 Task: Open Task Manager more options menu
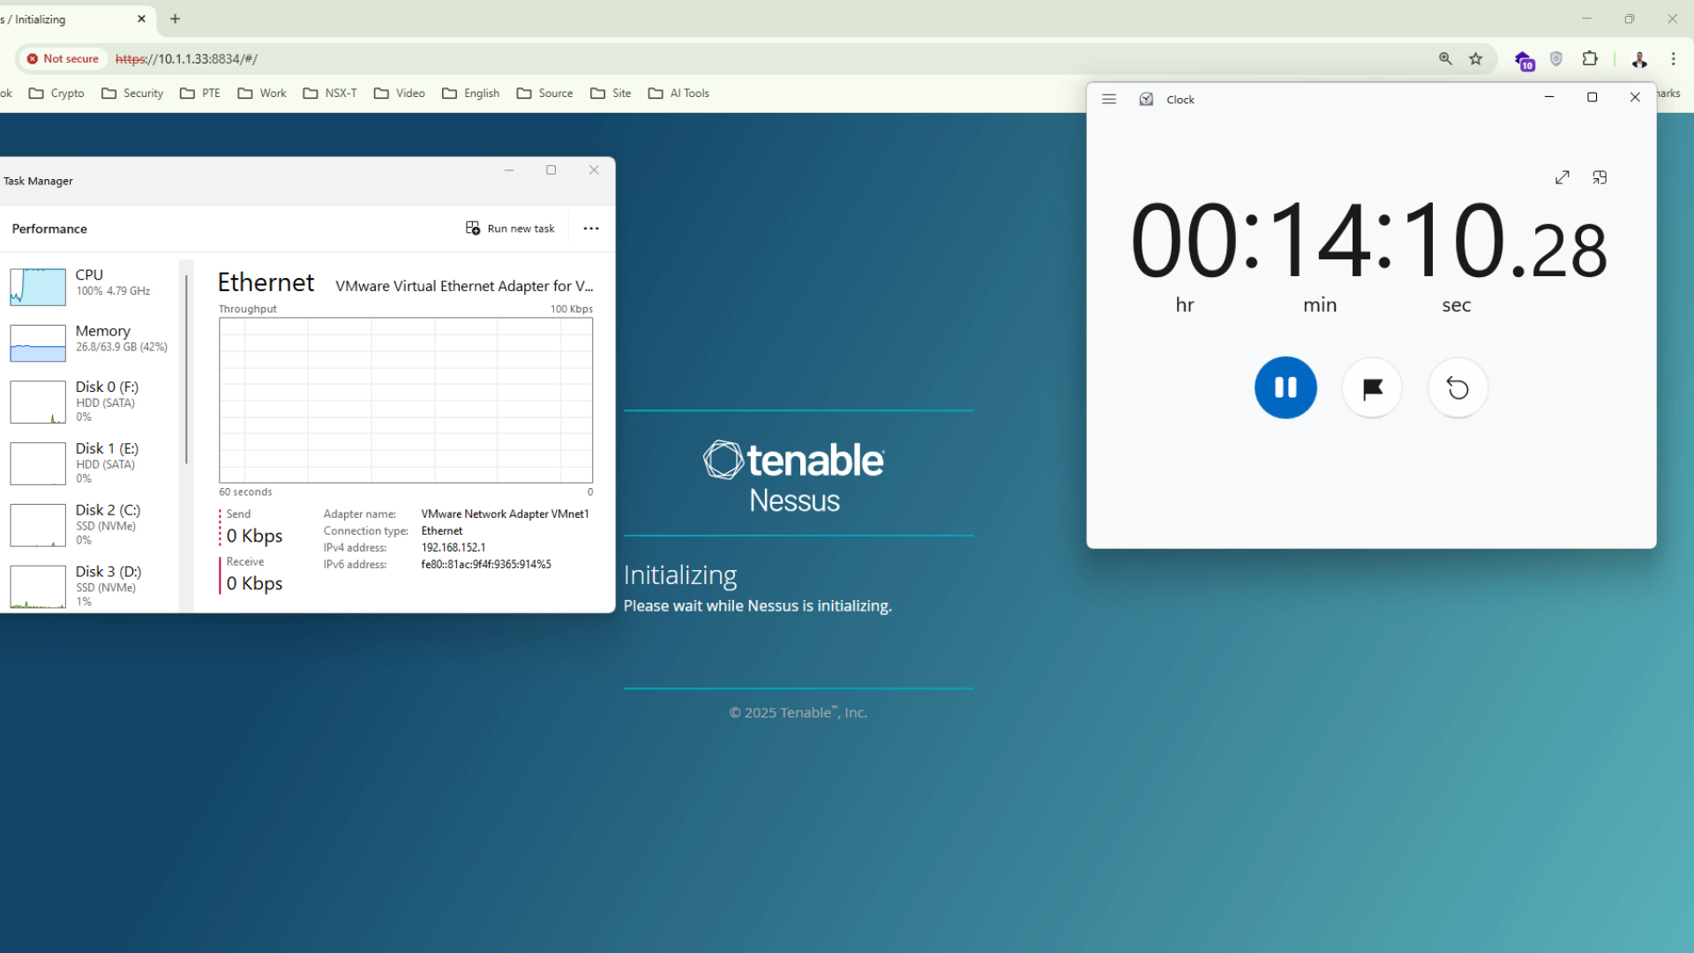click(x=591, y=229)
